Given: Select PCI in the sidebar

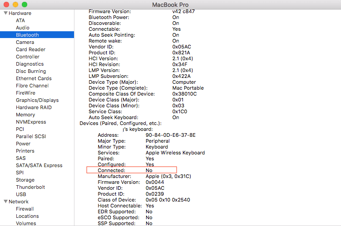Looking at the screenshot, I should click(20, 129).
